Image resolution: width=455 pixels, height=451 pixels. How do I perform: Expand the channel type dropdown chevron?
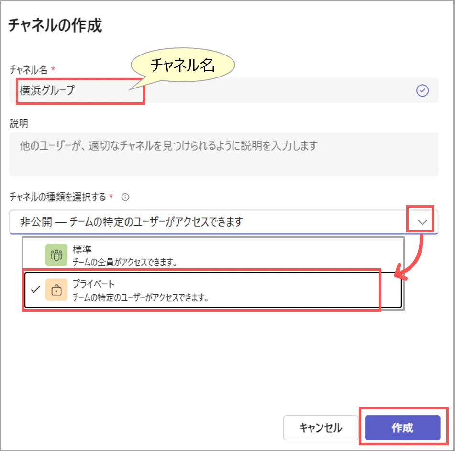tap(422, 222)
